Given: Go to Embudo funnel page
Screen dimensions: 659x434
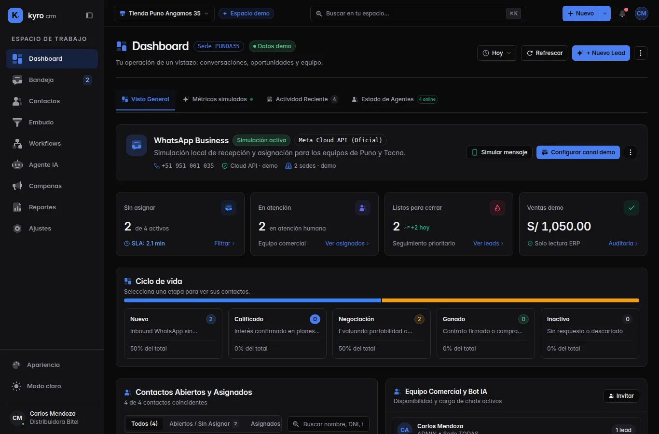Looking at the screenshot, I should point(52,122).
